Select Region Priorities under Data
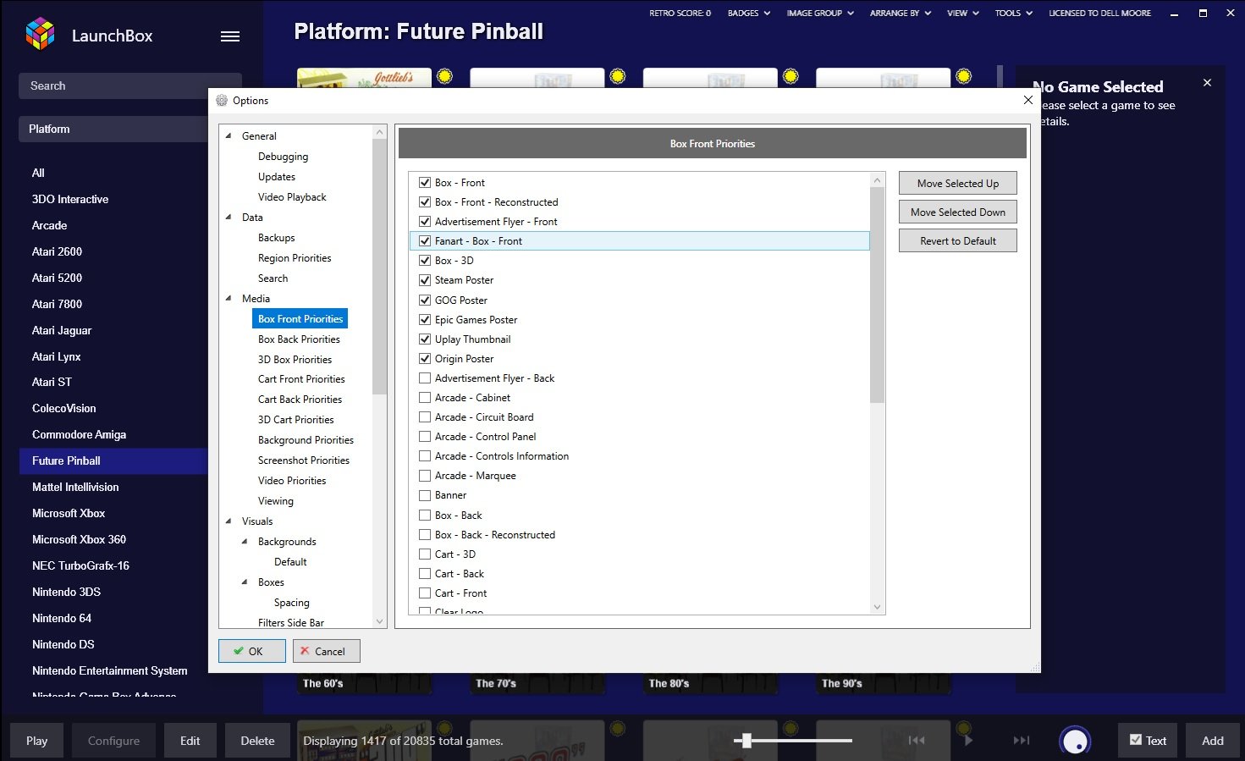The image size is (1245, 761). (x=295, y=257)
